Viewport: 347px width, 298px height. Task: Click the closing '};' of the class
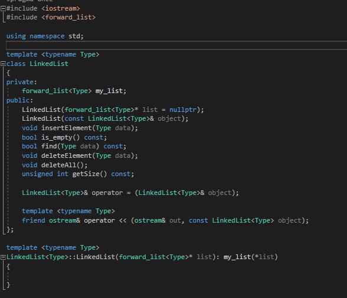[10, 230]
